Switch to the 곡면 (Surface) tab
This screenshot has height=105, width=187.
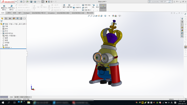(x=14, y=13)
